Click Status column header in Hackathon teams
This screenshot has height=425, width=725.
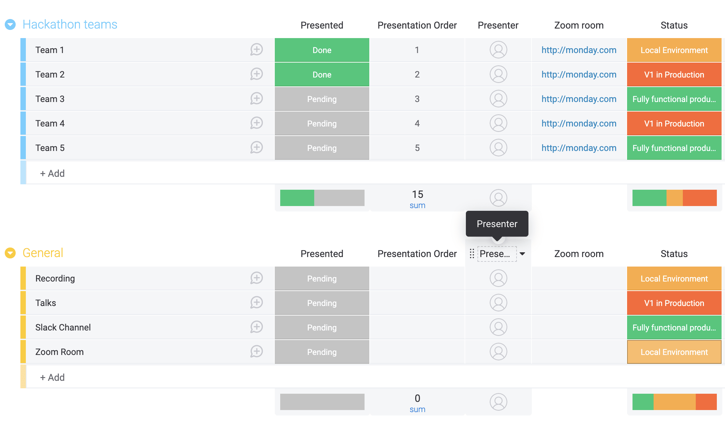(x=674, y=25)
